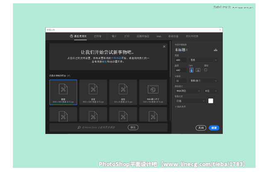Click the document name field 未标题-1
Screen dimensions: 268x172
[x=193, y=50]
